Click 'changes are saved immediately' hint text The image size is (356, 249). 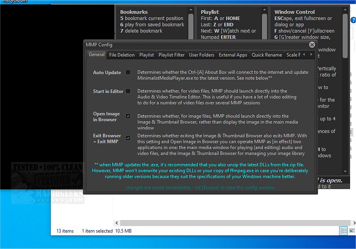point(200,187)
